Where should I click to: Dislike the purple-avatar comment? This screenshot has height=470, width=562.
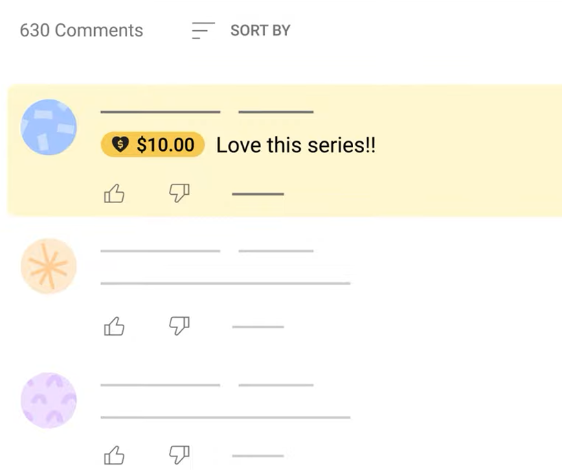179,454
